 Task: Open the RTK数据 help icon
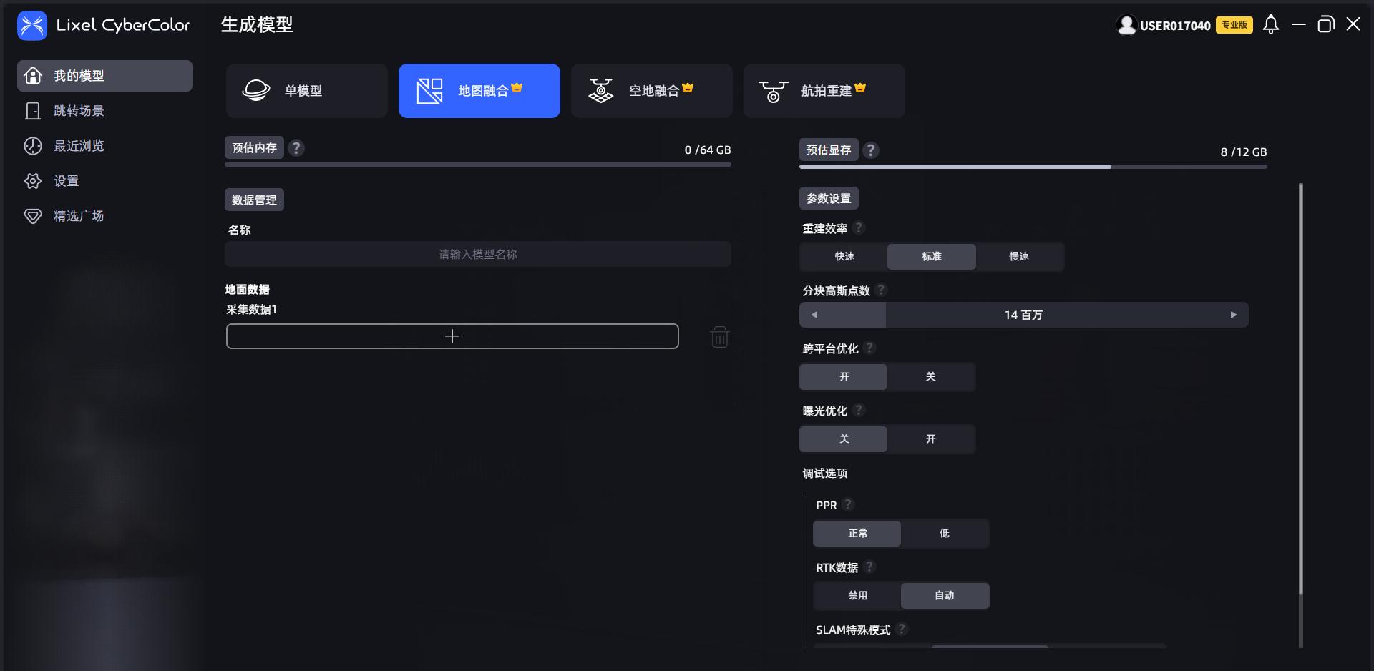[869, 567]
